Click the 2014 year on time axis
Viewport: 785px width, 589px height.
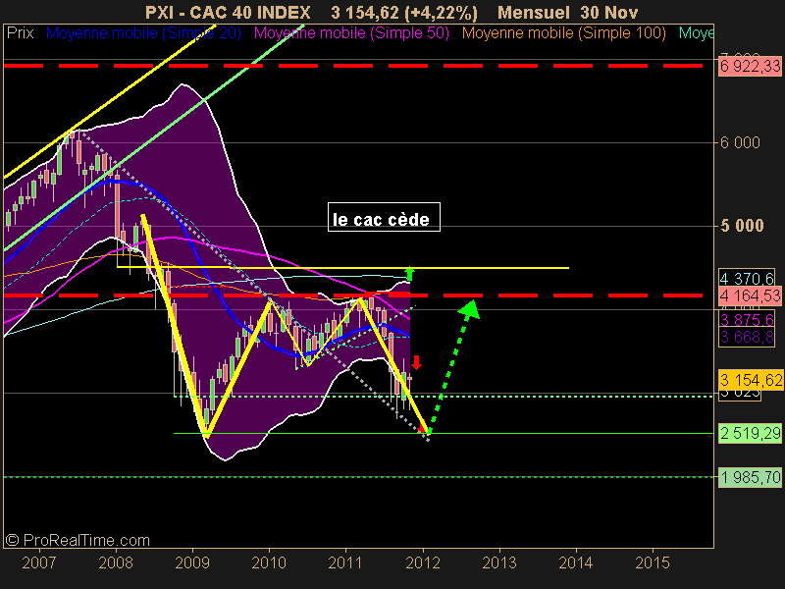pyautogui.click(x=576, y=562)
